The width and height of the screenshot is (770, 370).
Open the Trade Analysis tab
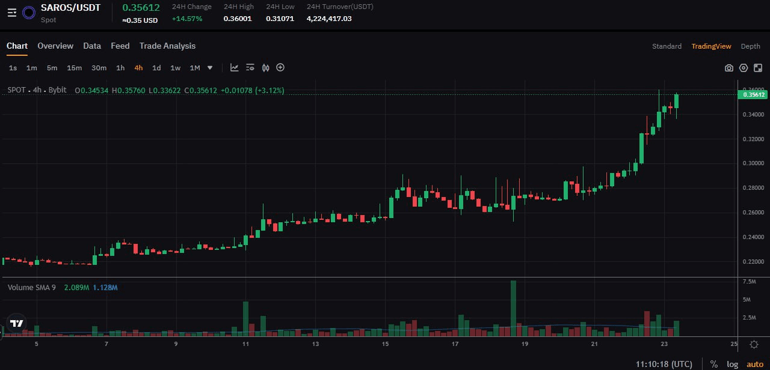(167, 46)
